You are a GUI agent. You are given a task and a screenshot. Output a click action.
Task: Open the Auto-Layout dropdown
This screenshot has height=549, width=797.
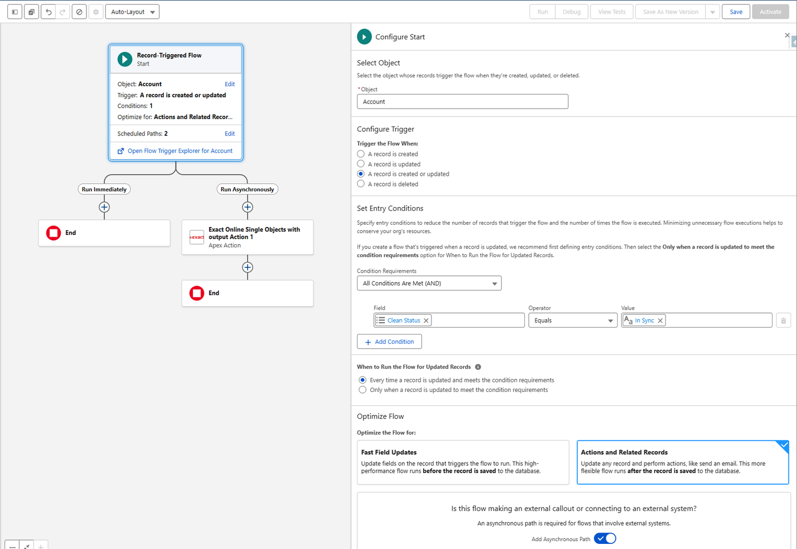132,12
